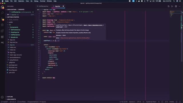Open App.css in file explorer
183x103 pixels.
(12, 40)
